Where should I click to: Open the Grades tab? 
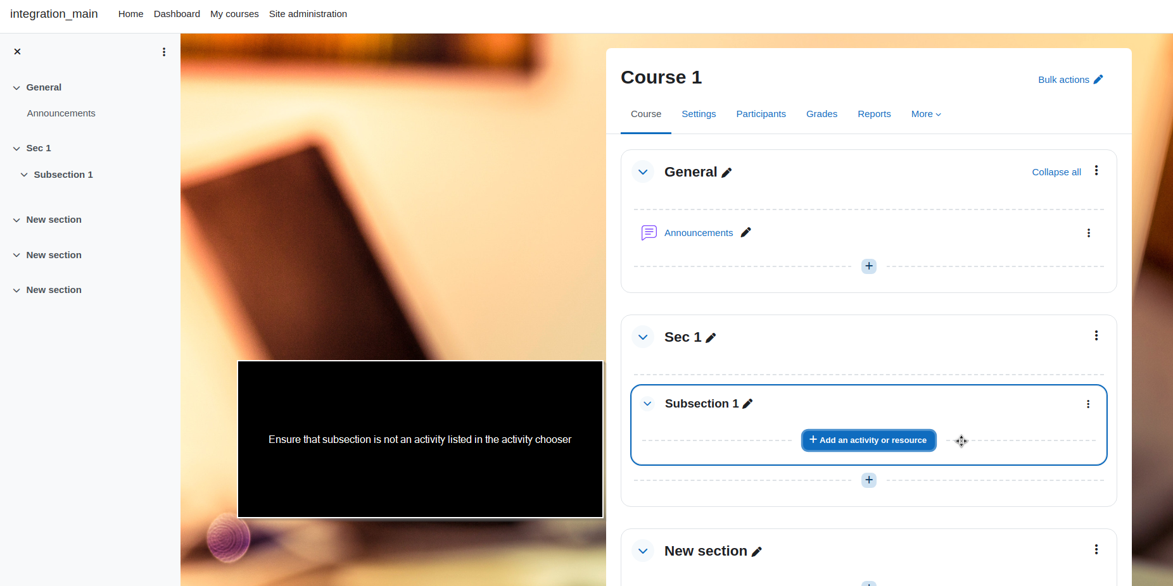click(821, 114)
